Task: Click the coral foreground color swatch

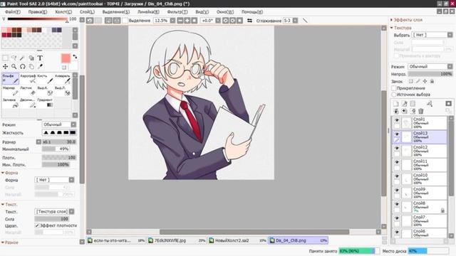Action: (66, 58)
